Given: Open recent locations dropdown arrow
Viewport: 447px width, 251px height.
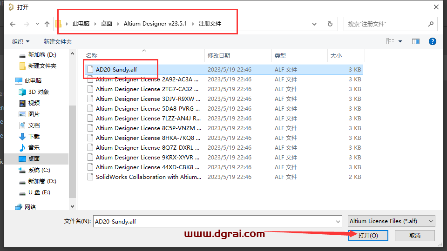Looking at the screenshot, I should pos(37,24).
